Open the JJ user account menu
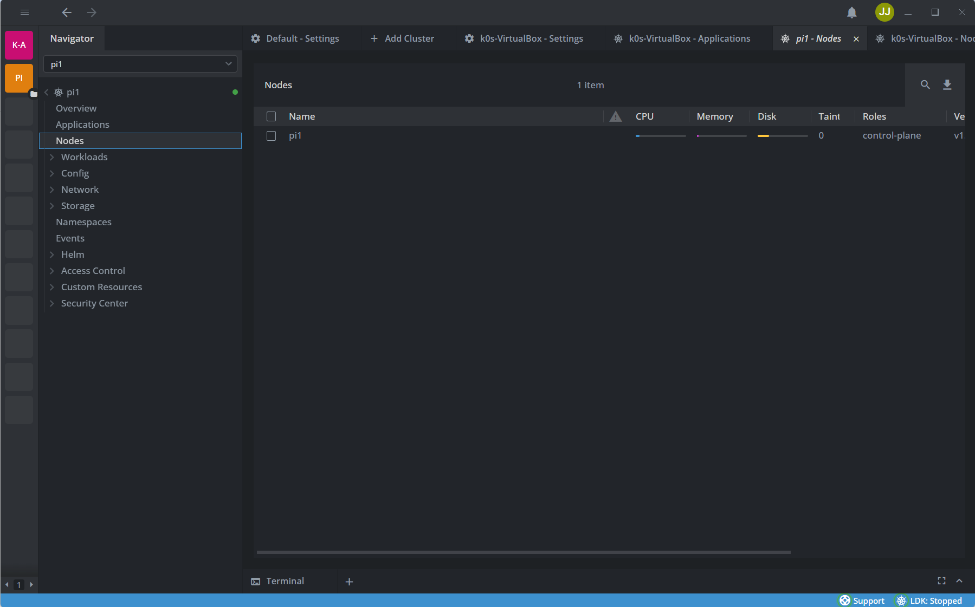Image resolution: width=975 pixels, height=607 pixels. point(884,12)
